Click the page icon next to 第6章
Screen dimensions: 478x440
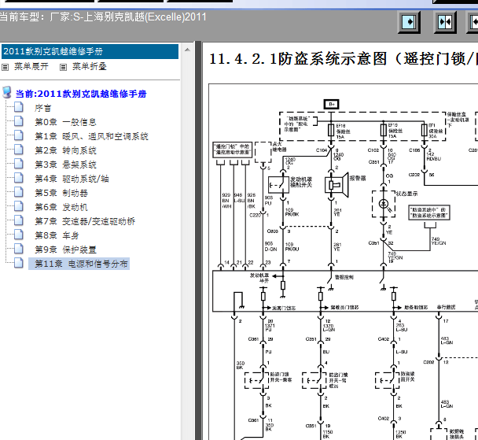(x=19, y=206)
